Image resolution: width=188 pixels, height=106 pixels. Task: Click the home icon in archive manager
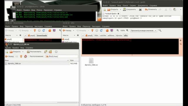pos(26,56)
